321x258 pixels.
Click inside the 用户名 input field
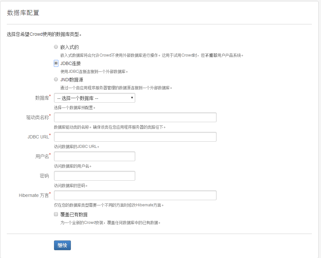click(x=94, y=156)
